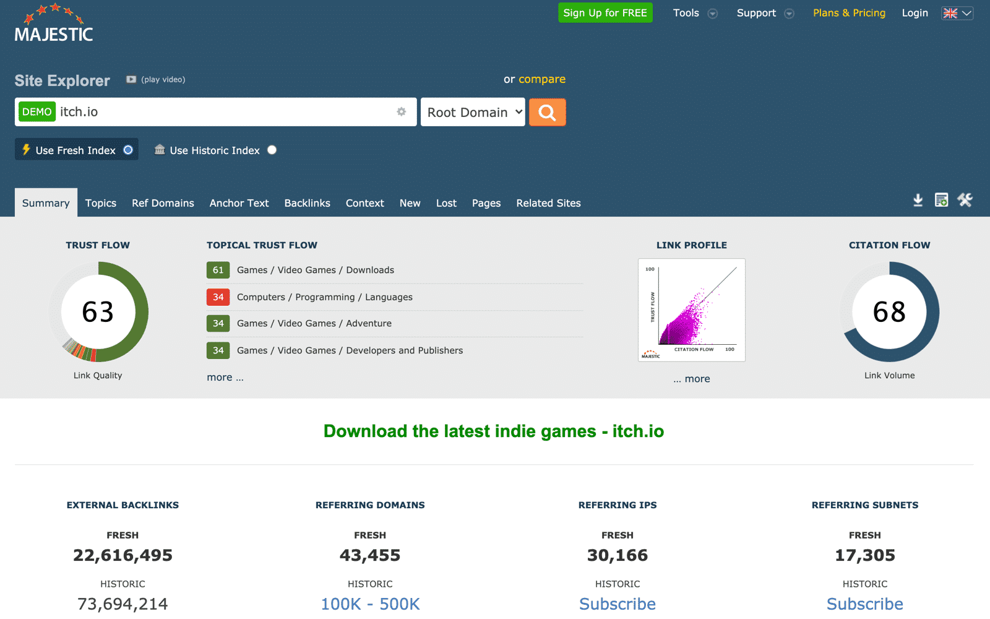Expand the Support menu
Image resolution: width=990 pixels, height=619 pixels.
765,13
